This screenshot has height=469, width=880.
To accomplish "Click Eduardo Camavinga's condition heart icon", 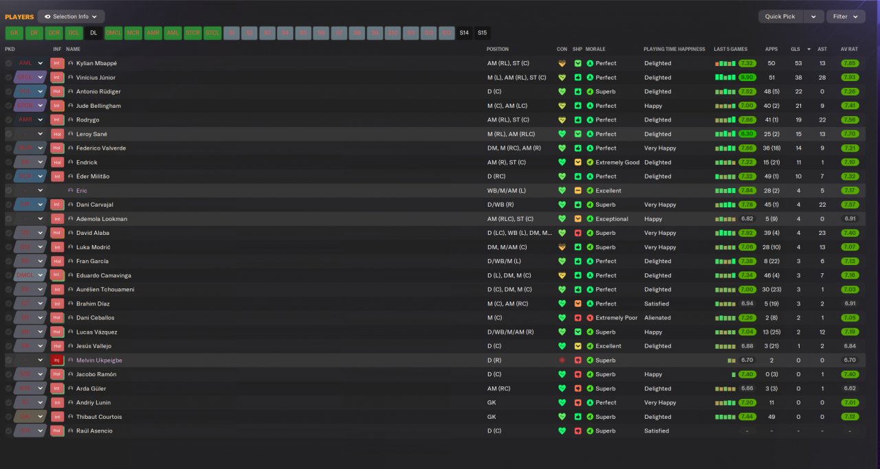I will point(562,275).
